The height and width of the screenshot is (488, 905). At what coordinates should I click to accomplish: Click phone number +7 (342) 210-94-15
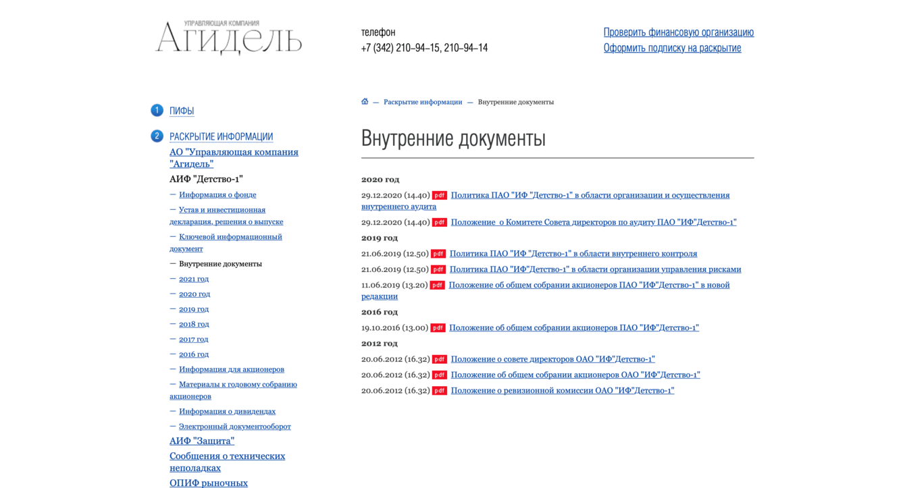coord(400,48)
